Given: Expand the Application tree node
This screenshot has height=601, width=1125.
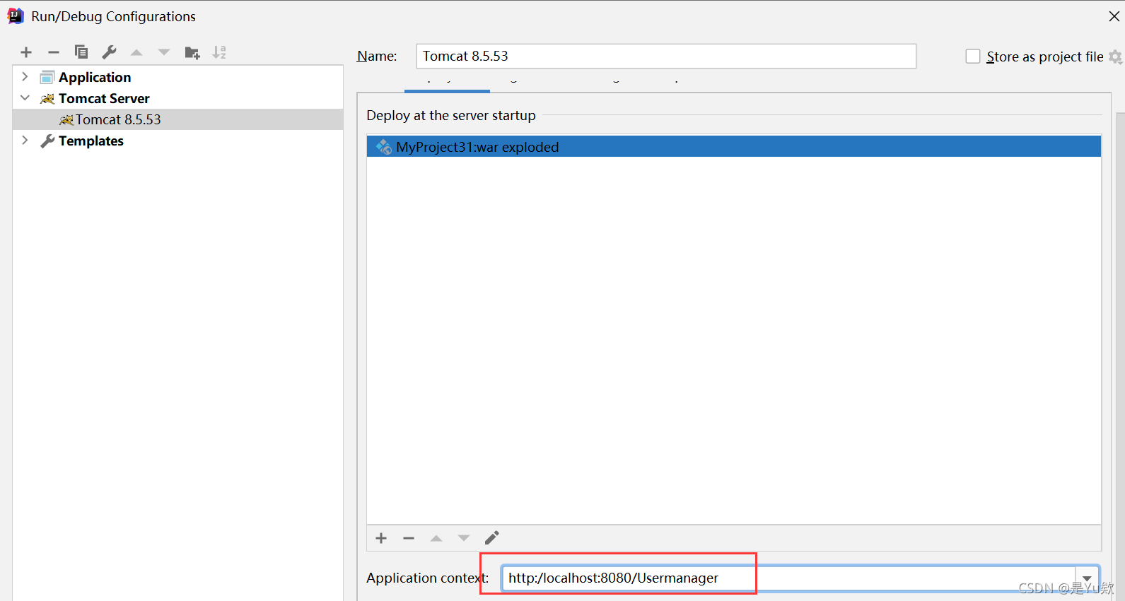Looking at the screenshot, I should tap(25, 76).
